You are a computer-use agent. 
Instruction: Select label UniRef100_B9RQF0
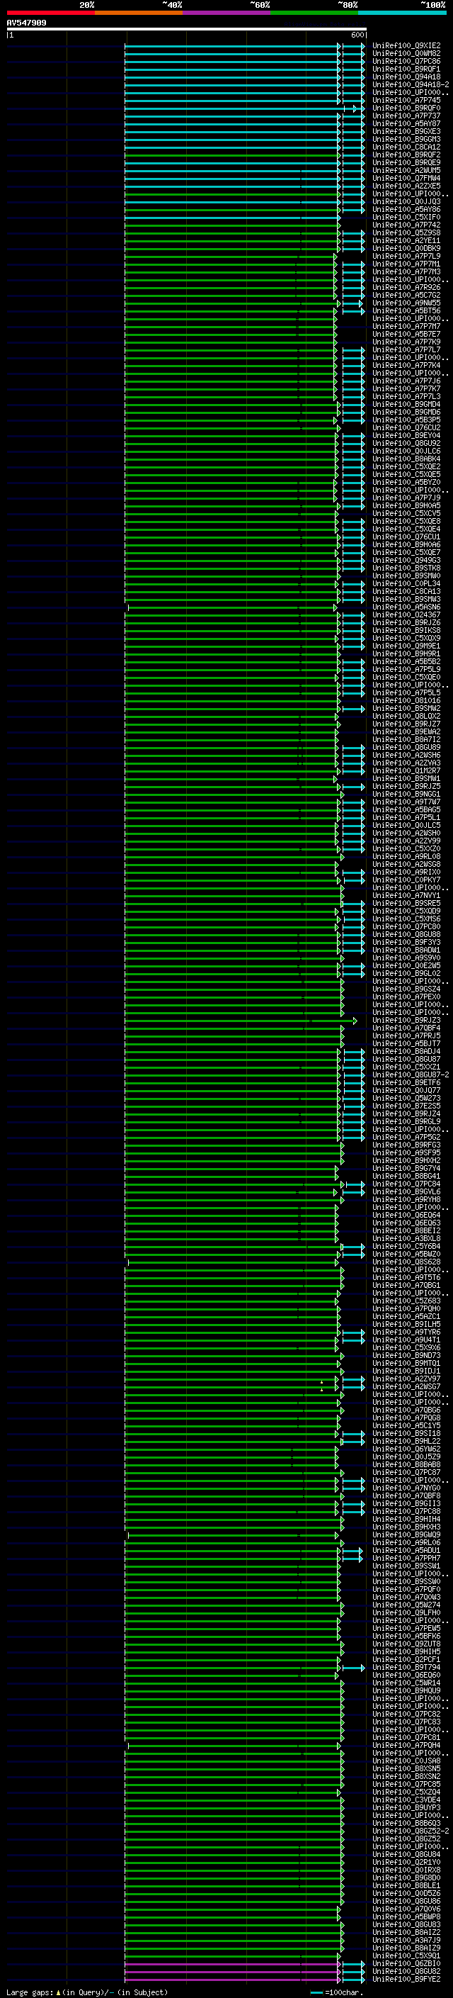[x=406, y=108]
